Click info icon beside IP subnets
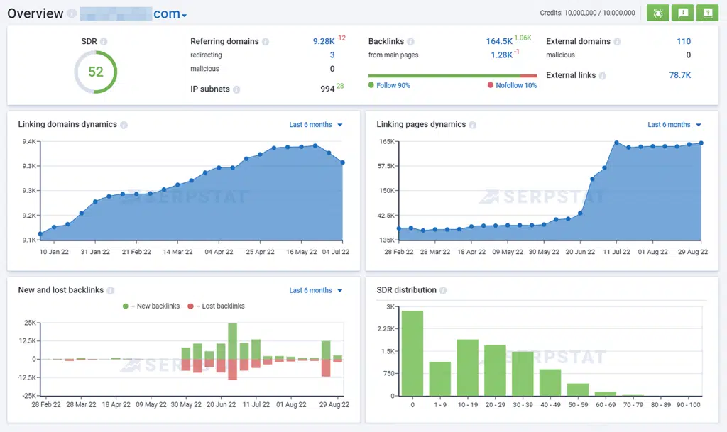Image resolution: width=727 pixels, height=432 pixels. click(236, 89)
